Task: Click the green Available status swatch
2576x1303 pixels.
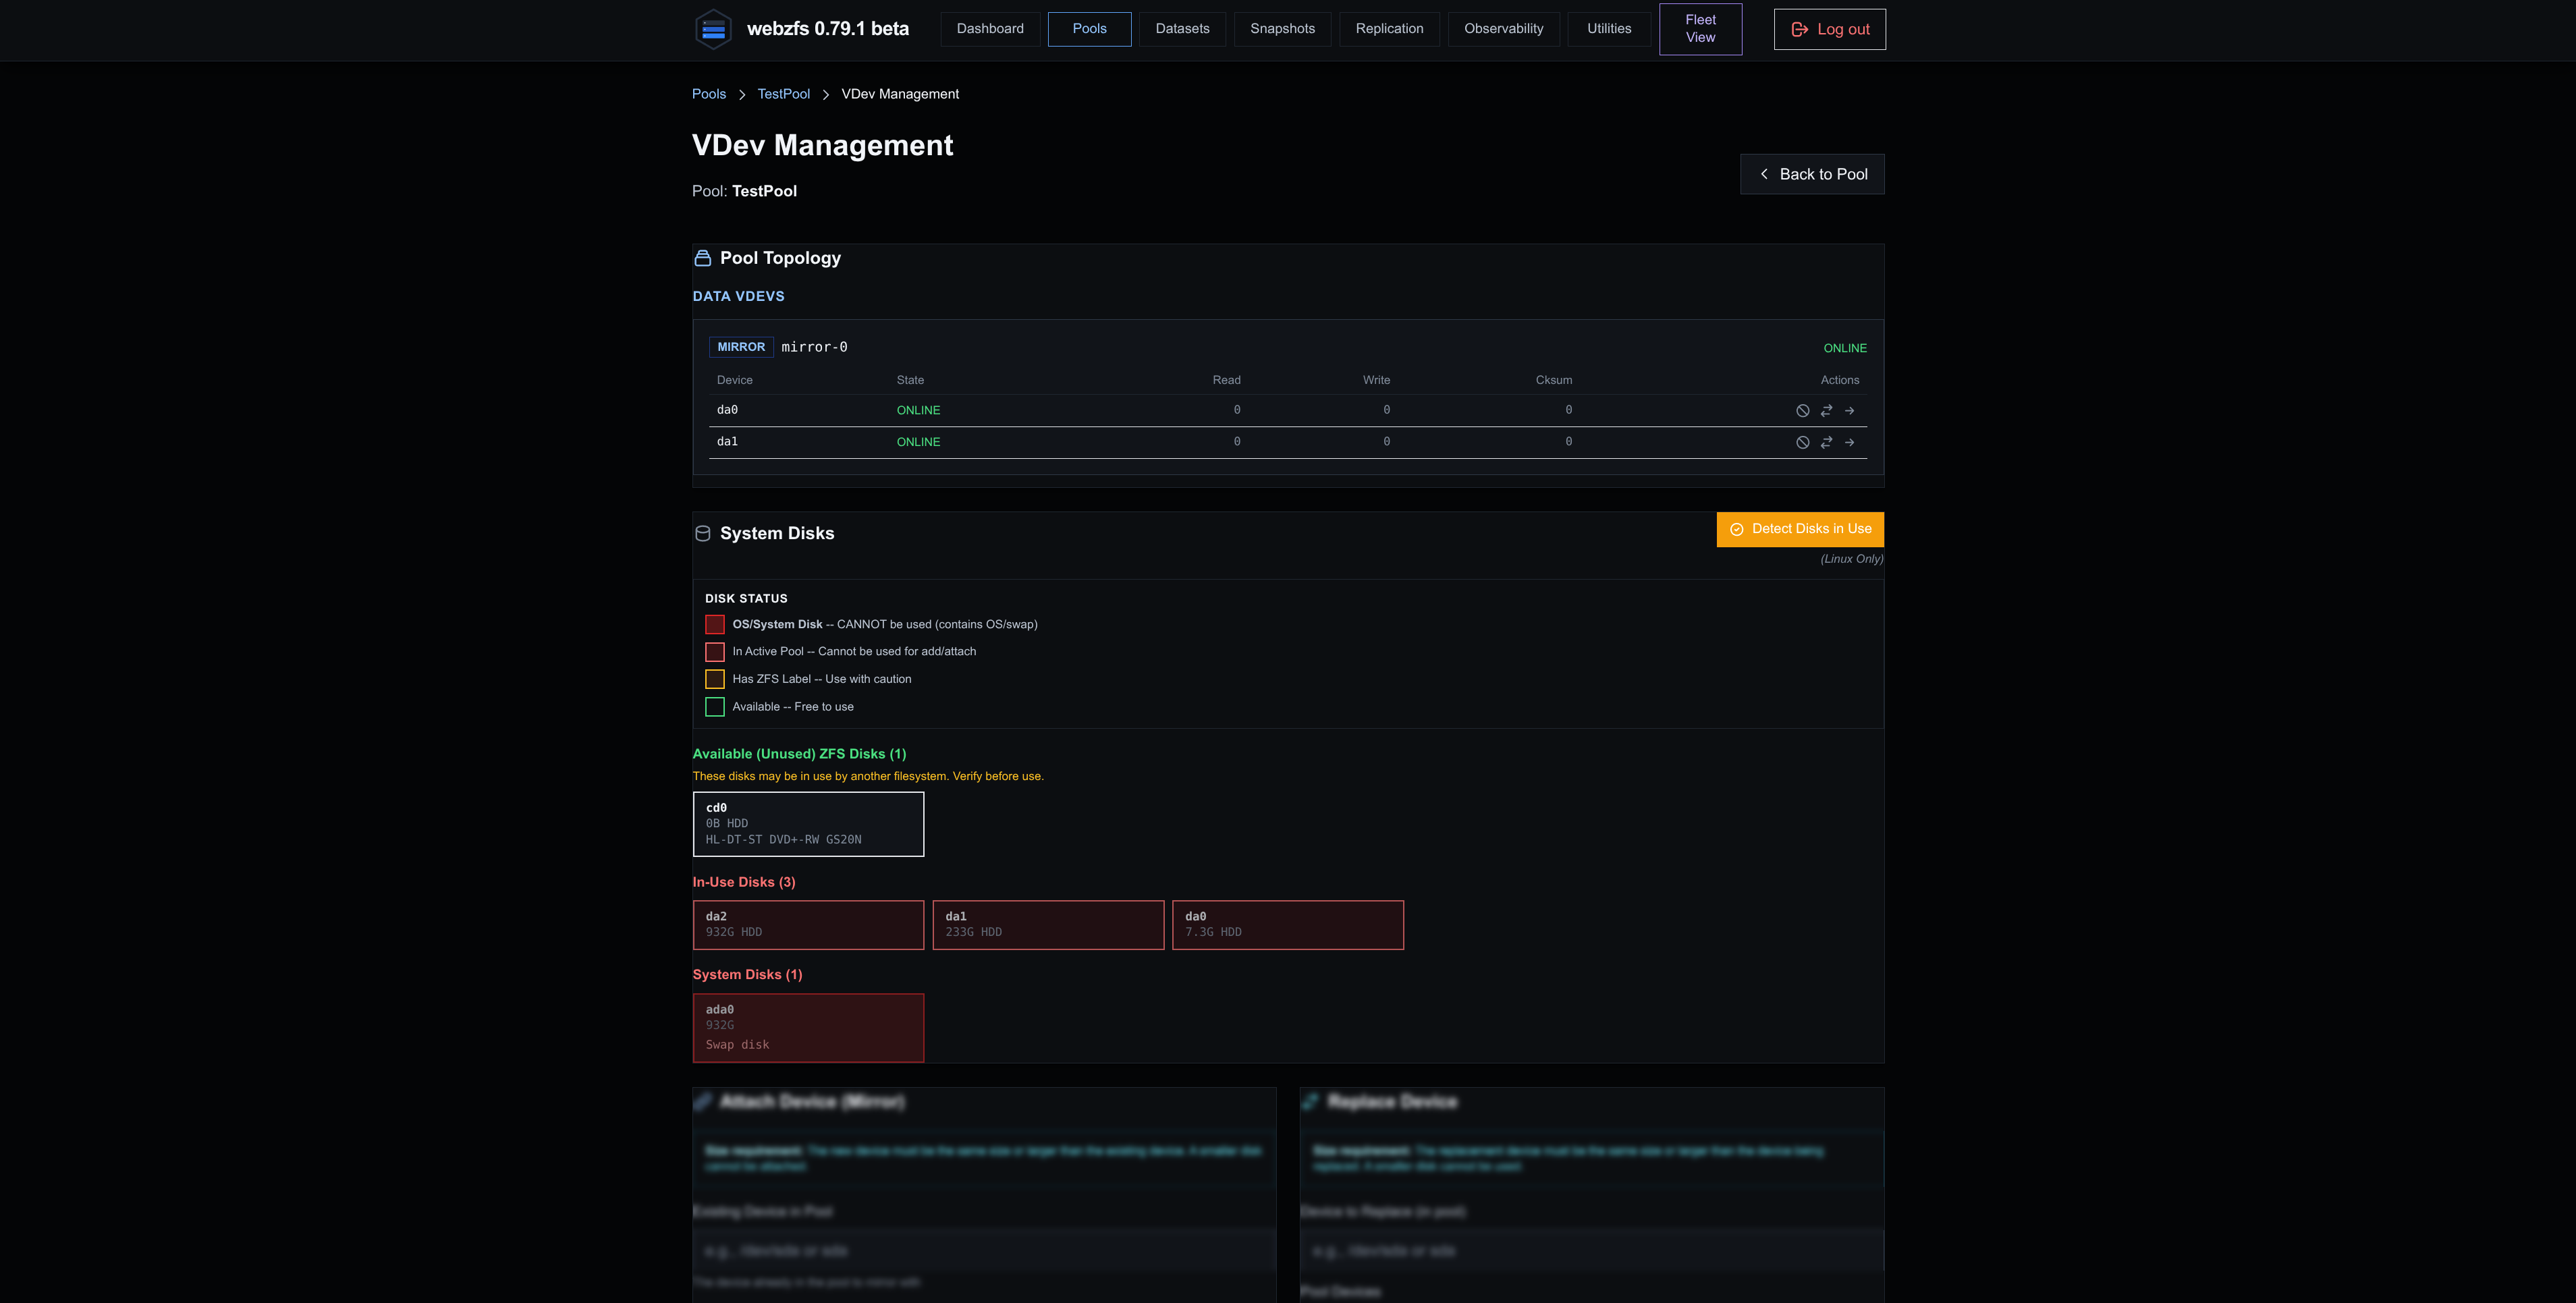Action: [715, 707]
